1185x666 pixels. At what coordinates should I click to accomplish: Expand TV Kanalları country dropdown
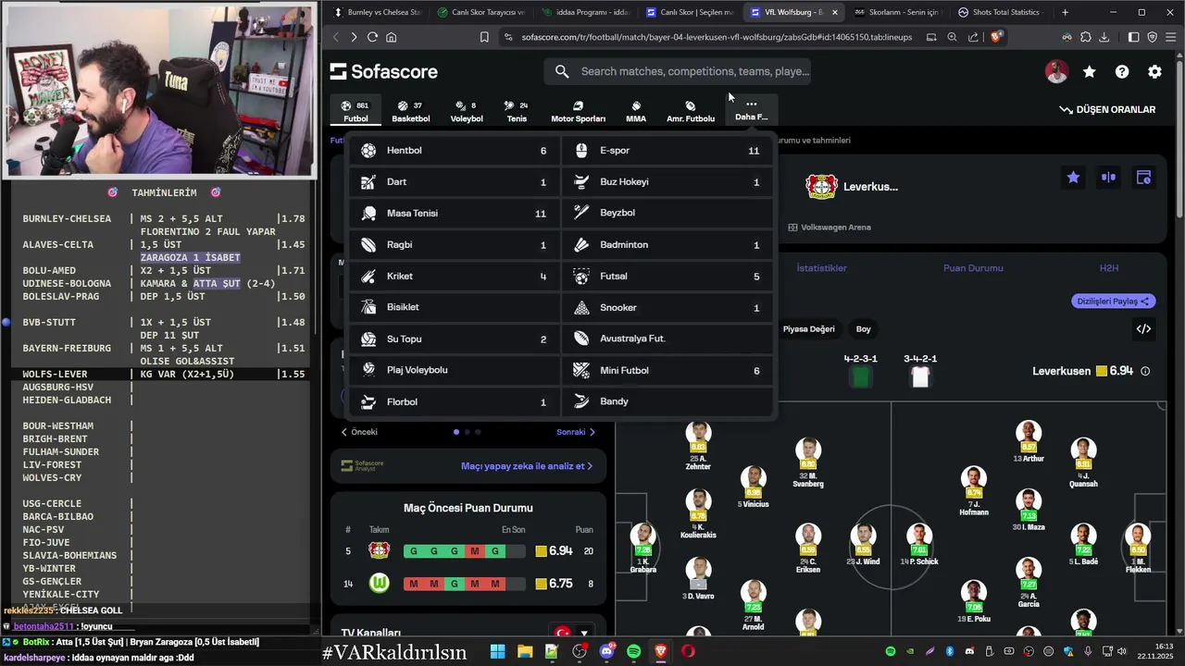570,634
